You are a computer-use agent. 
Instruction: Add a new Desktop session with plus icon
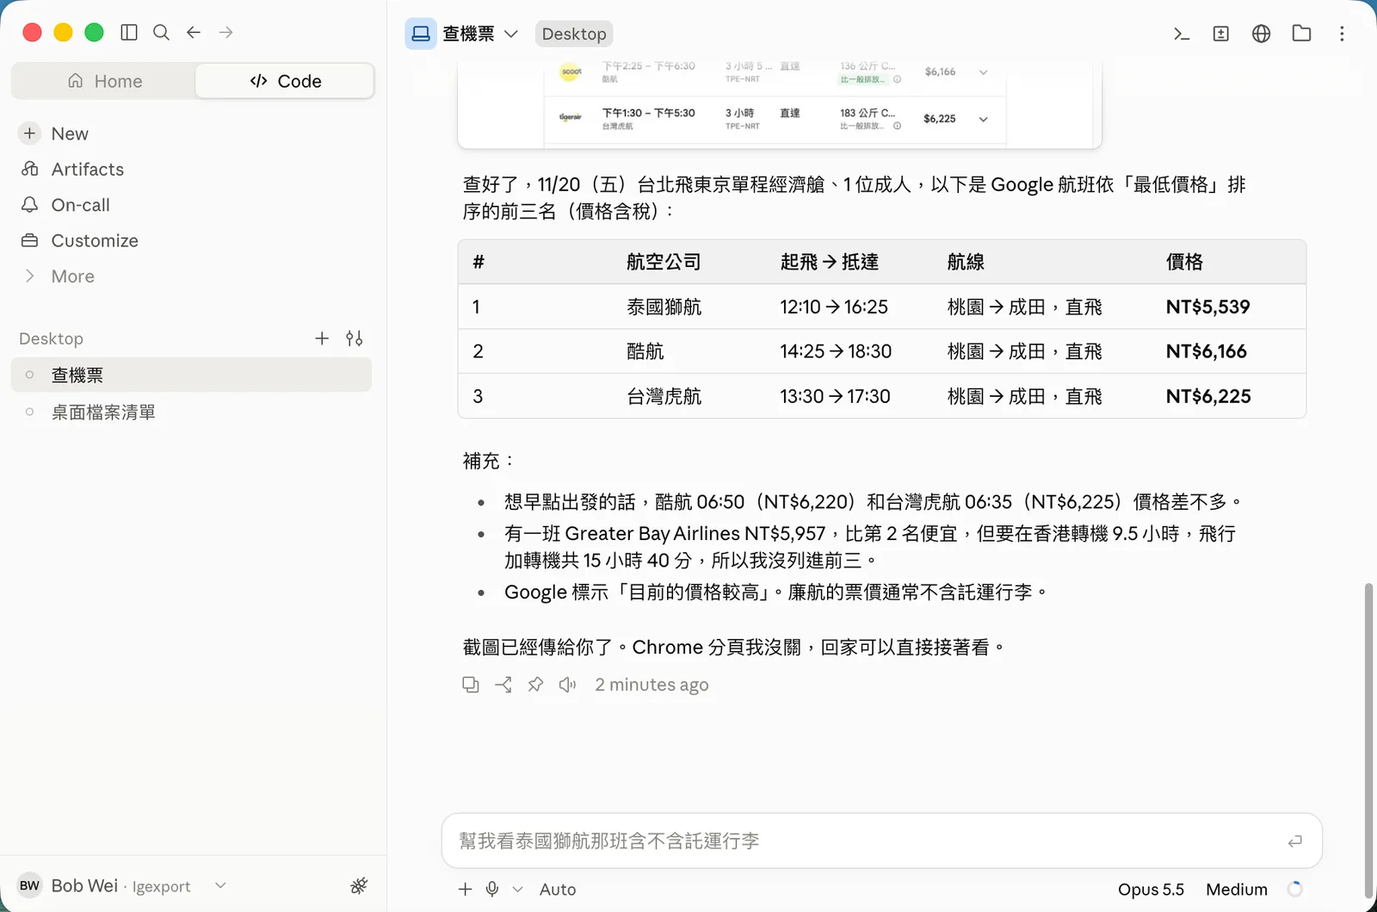(x=322, y=338)
